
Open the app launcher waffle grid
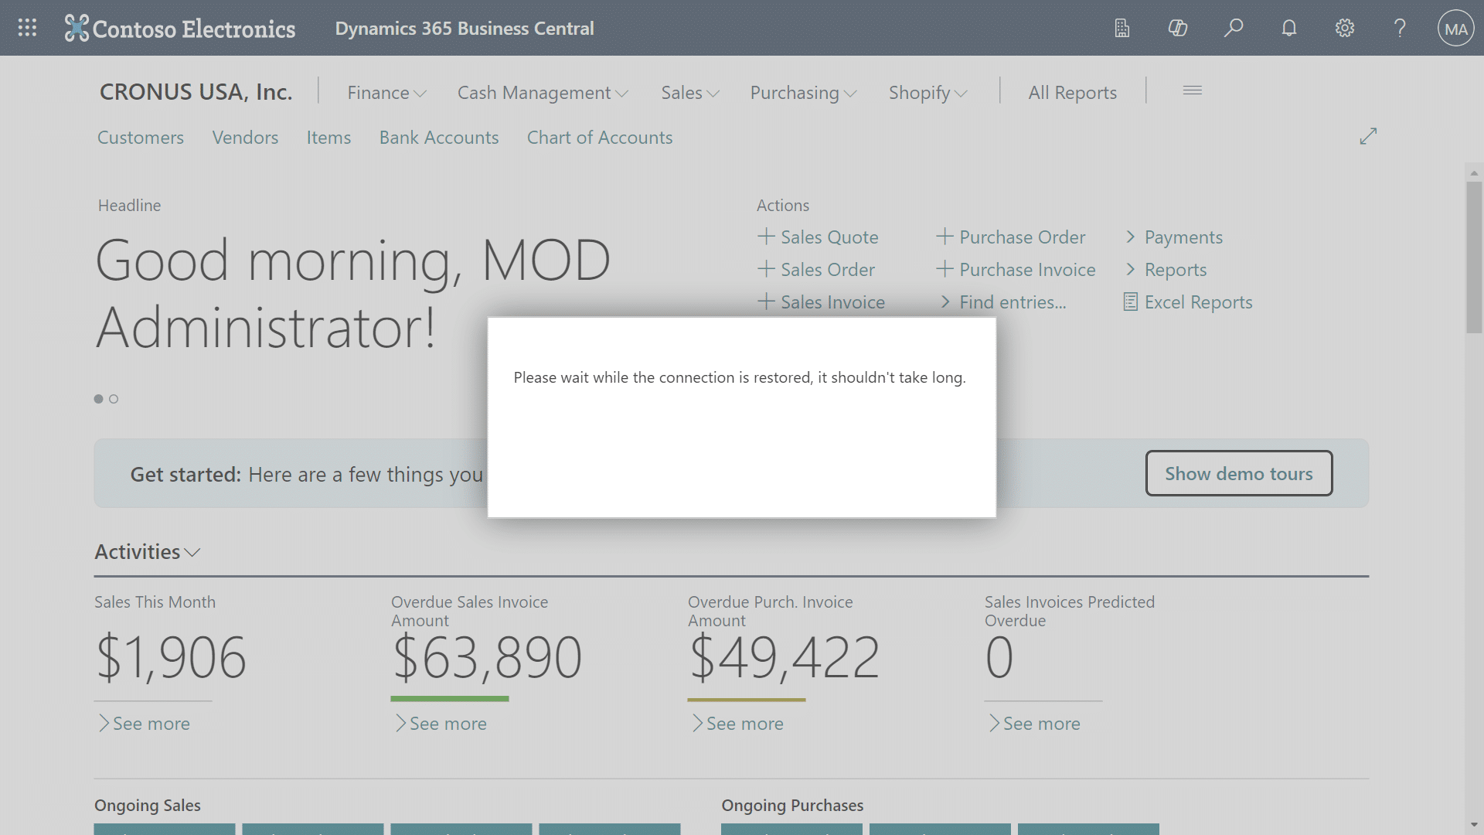(27, 28)
